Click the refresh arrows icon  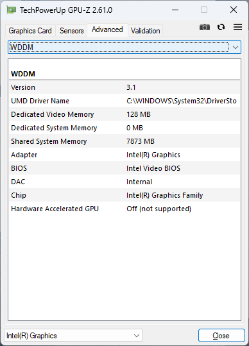[x=221, y=27]
